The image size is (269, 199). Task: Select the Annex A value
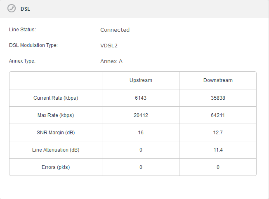111,61
